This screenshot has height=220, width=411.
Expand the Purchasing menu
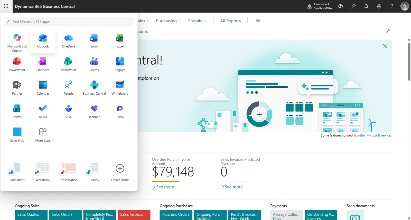click(168, 21)
